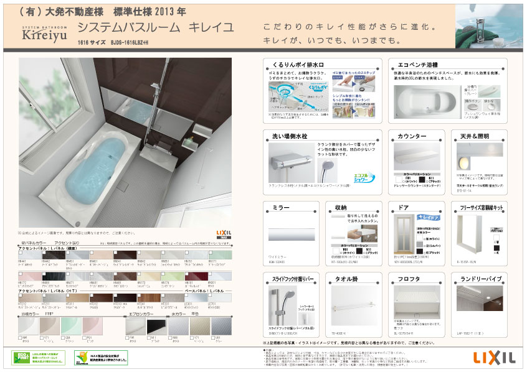
Task: Click the システムバスルーム キレイユ title
Action: pos(155,27)
